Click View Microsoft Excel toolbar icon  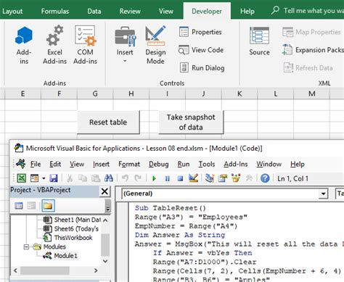pyautogui.click(x=21, y=178)
